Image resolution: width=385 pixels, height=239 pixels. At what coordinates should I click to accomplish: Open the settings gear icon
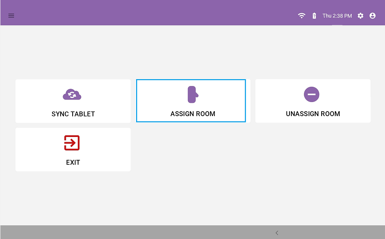pyautogui.click(x=360, y=16)
